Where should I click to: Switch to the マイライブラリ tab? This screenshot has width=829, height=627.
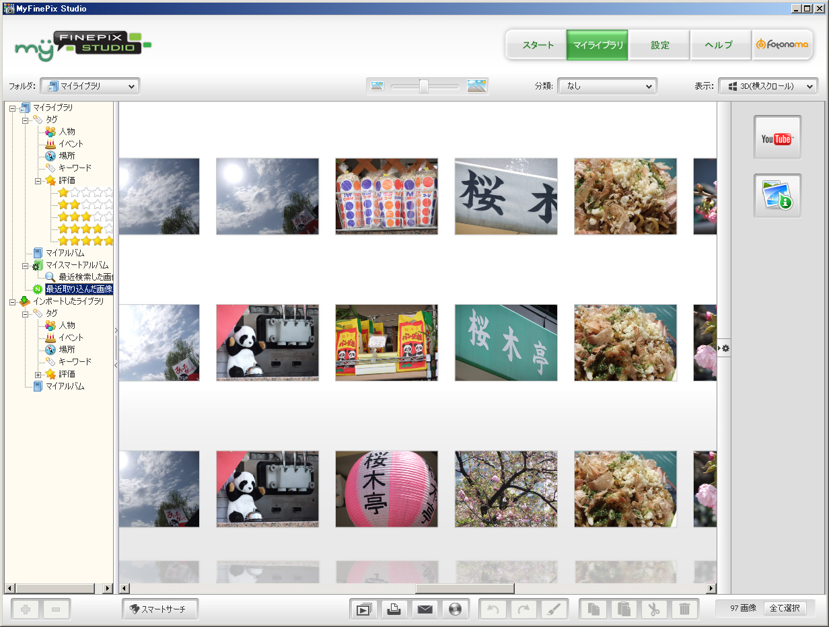click(x=598, y=45)
